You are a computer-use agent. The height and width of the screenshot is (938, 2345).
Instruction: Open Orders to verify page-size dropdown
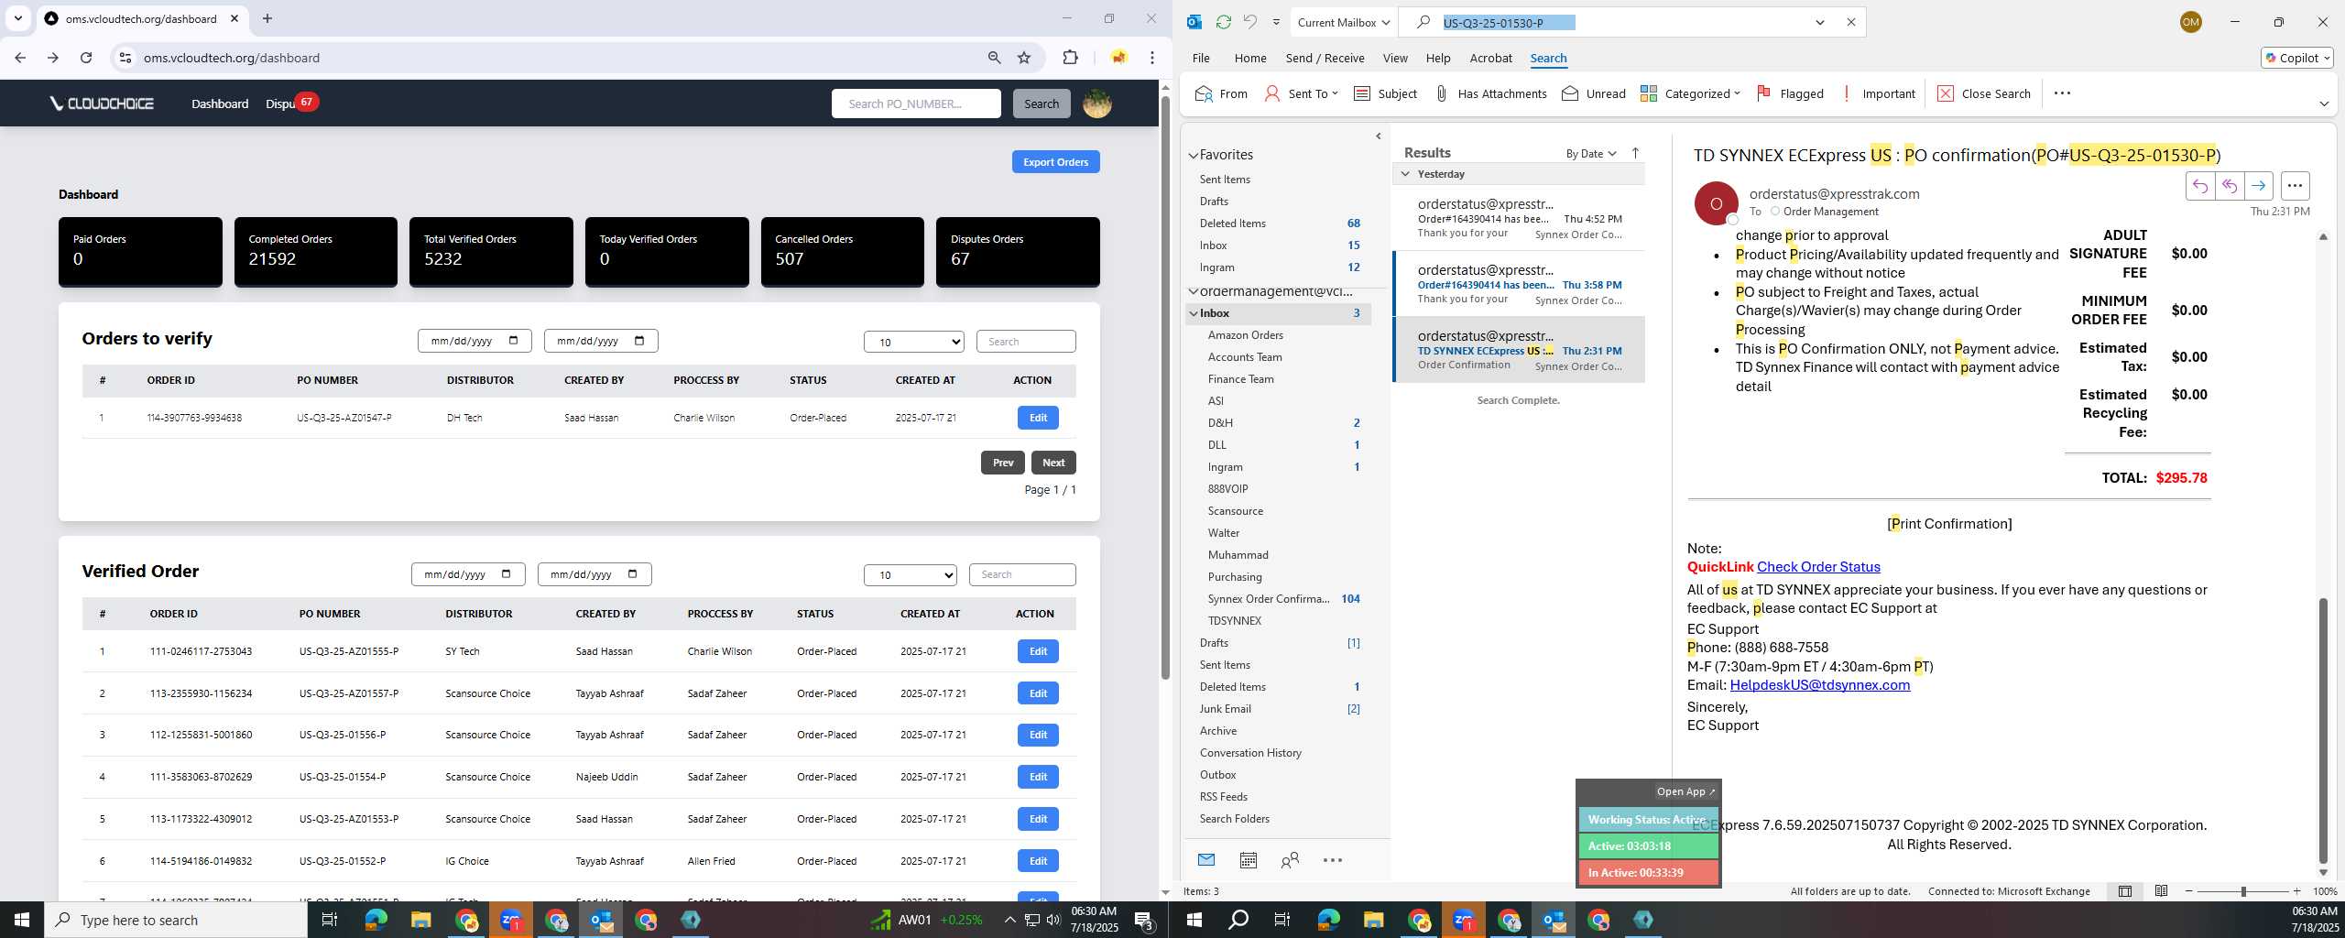coord(913,342)
